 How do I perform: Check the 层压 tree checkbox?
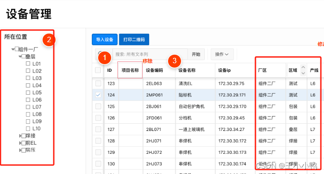click(24, 150)
